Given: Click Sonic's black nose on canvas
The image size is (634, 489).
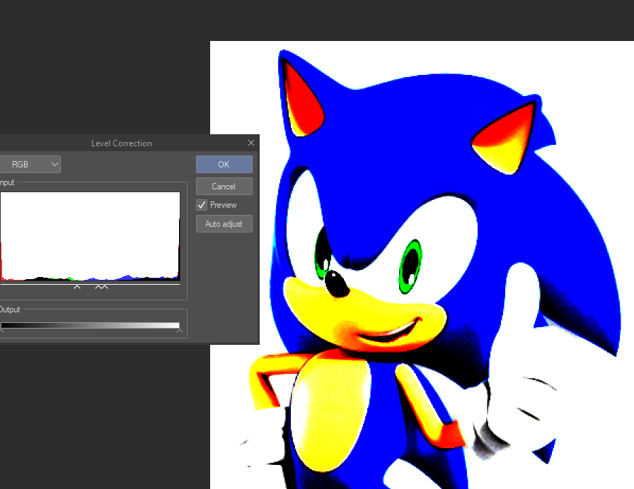Looking at the screenshot, I should pyautogui.click(x=338, y=285).
